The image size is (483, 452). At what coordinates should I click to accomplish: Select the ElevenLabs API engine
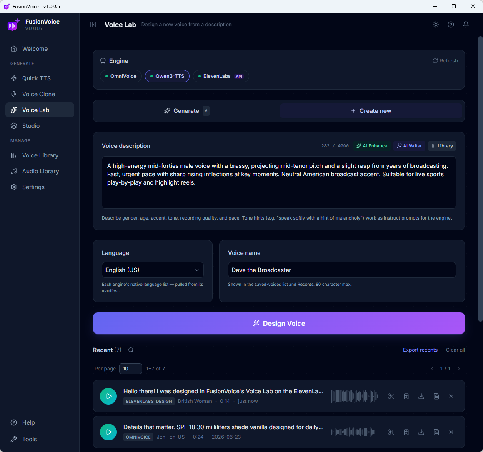pos(221,76)
